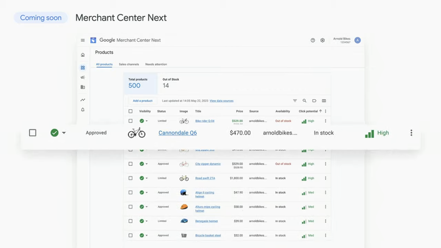Open the Business info sidebar icon

point(83,87)
